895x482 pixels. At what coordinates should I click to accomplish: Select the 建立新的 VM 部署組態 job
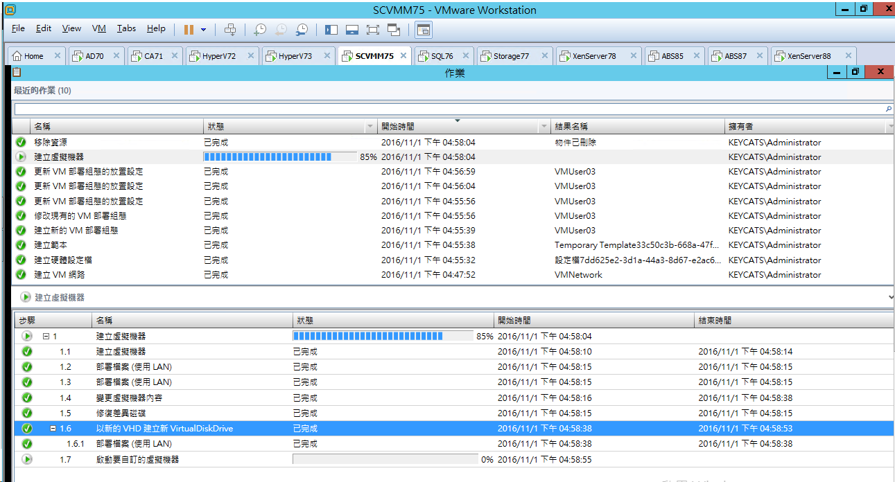(x=453, y=230)
